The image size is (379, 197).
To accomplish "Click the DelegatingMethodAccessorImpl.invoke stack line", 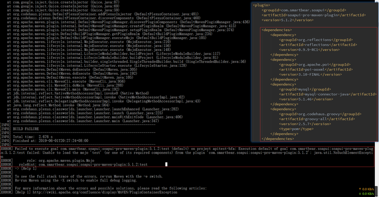I will click(x=104, y=101).
